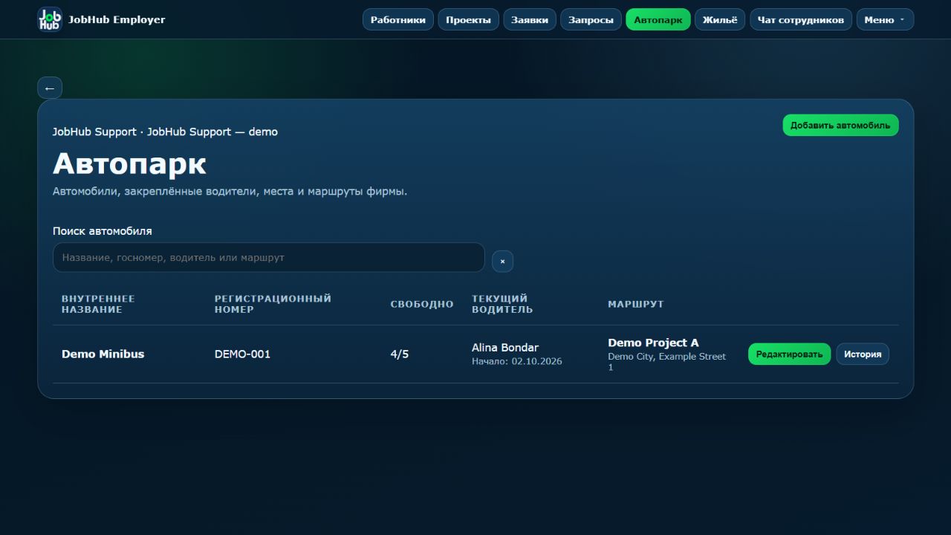Click the Demo City, Example Street address
This screenshot has height=535, width=951.
tap(667, 362)
